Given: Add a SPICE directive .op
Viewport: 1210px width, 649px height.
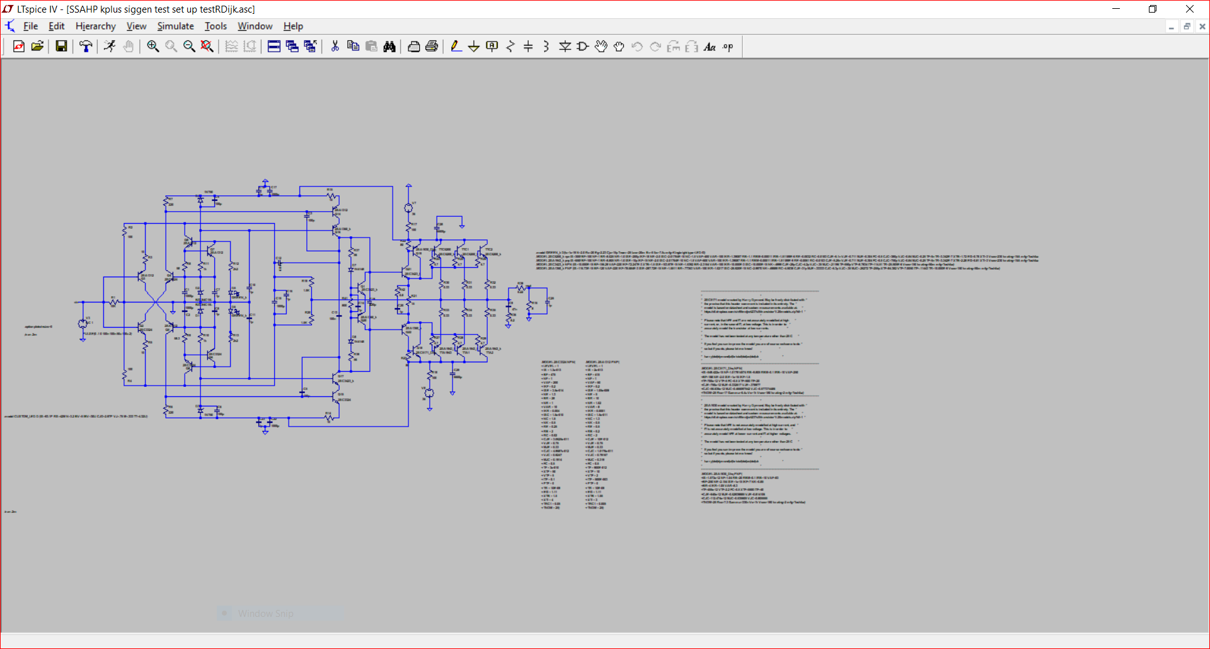Looking at the screenshot, I should [x=728, y=47].
